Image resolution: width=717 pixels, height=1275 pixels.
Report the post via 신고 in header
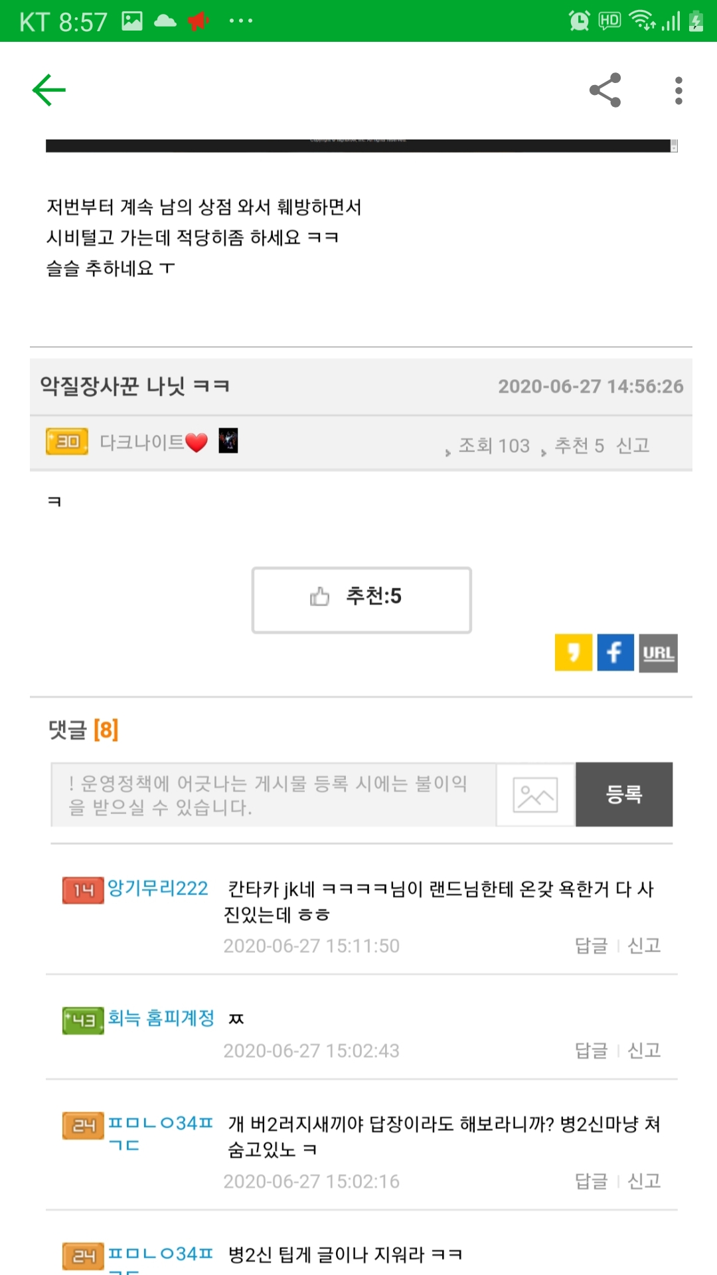click(x=633, y=445)
